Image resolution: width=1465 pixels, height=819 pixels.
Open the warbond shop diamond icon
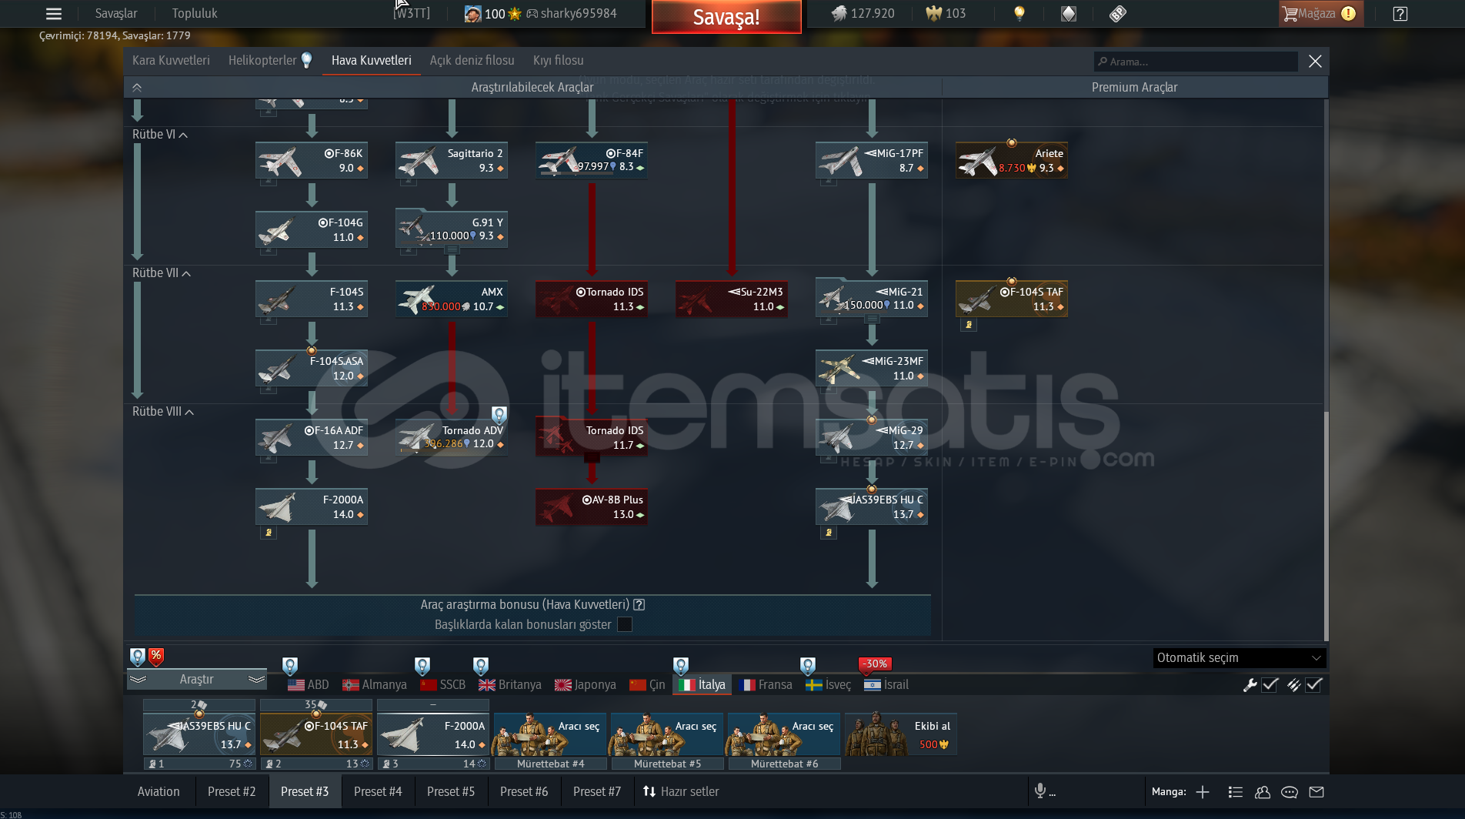point(1069,13)
